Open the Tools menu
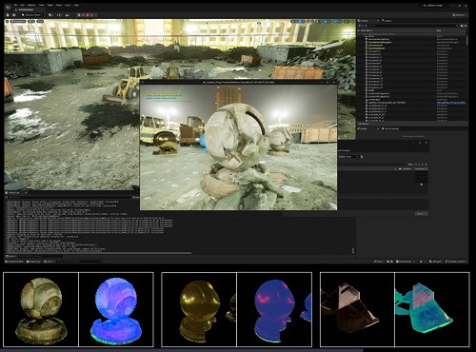This screenshot has height=352, width=476. coord(41,5)
